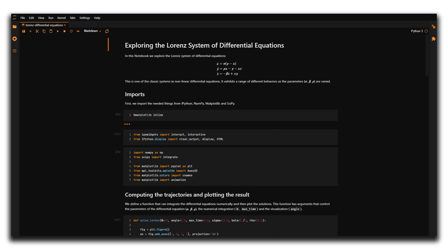Click the 'ax = fig.add_axes' code line
Viewport: 448px width, 249px height.
tap(179, 234)
